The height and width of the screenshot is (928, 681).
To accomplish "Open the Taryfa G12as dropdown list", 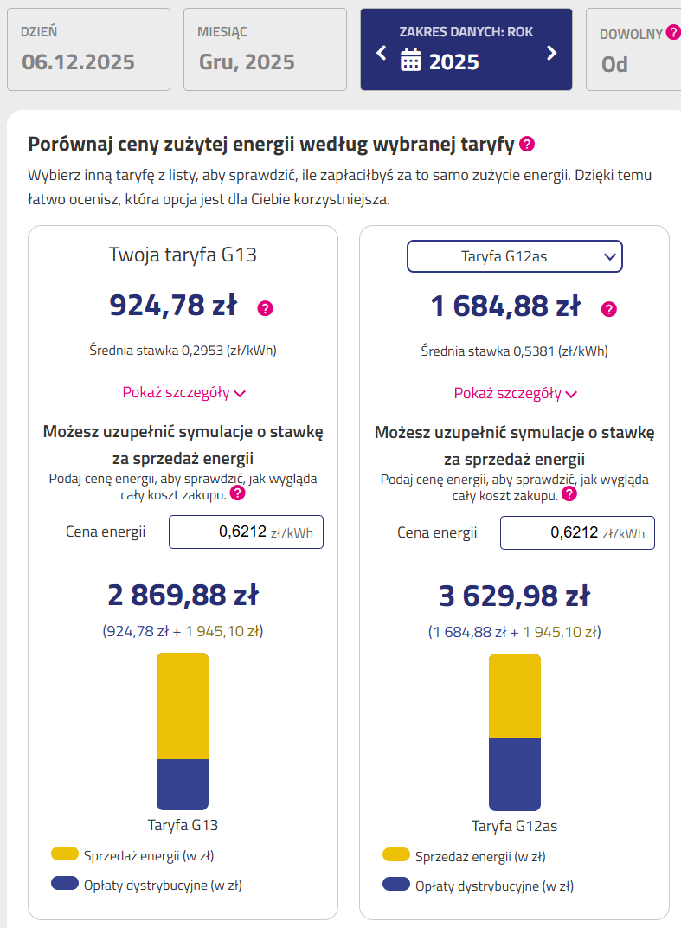I will [515, 256].
